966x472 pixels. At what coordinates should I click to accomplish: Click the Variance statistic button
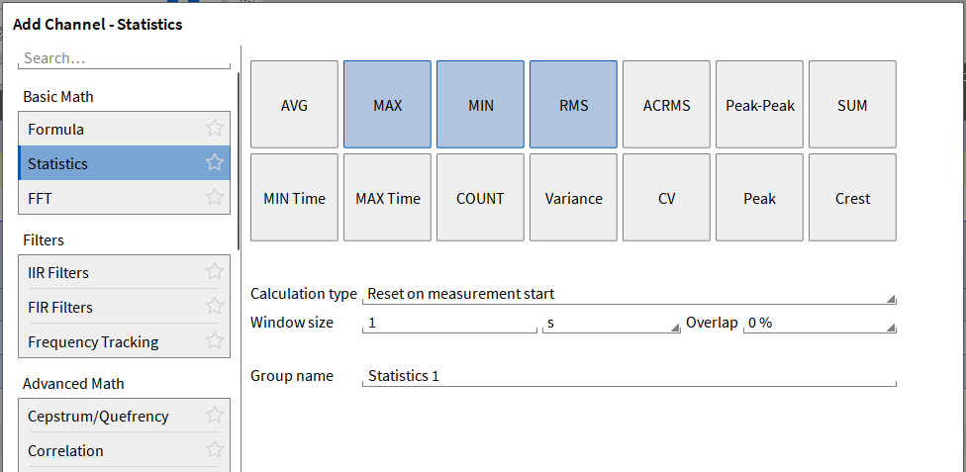click(573, 198)
